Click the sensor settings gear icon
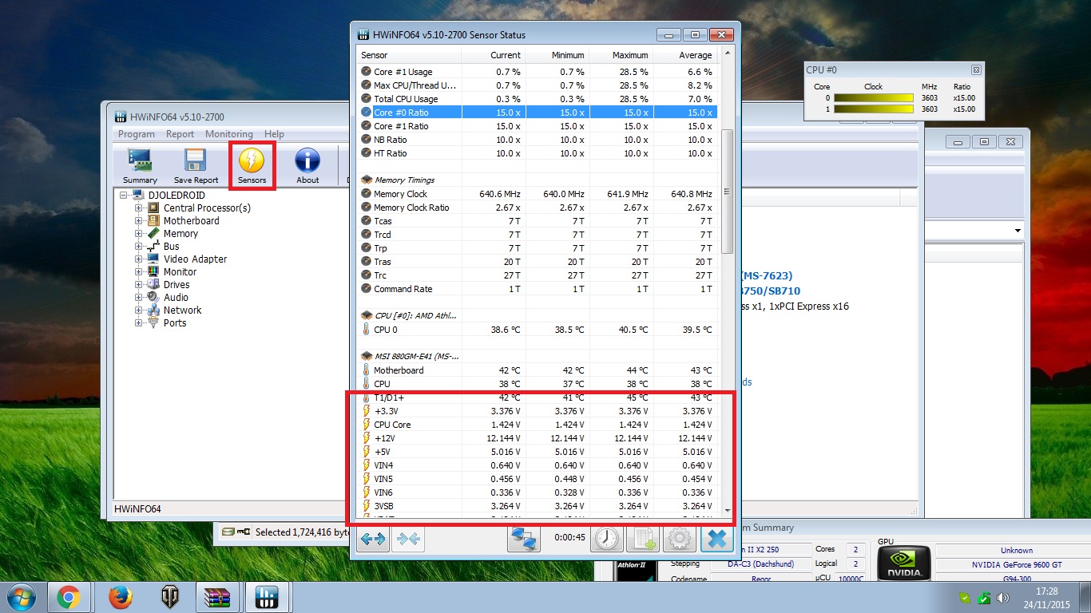 click(x=680, y=539)
